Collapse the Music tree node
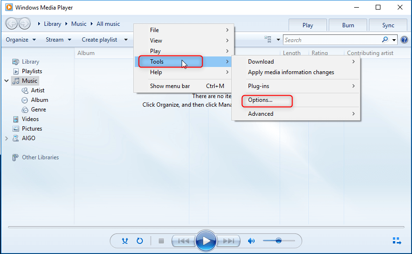This screenshot has height=254, width=412. (x=7, y=81)
